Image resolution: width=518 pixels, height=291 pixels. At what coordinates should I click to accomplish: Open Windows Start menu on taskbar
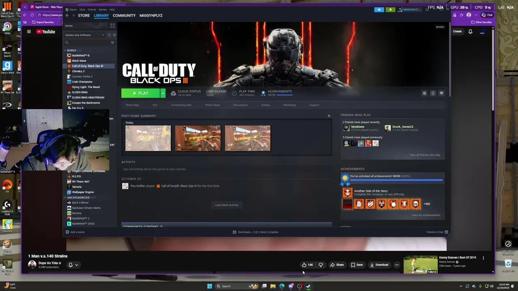click(209, 286)
